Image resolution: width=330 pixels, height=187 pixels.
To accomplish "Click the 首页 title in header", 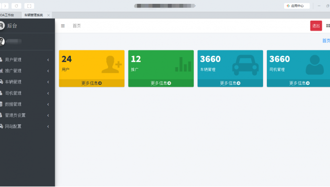I will click(77, 26).
